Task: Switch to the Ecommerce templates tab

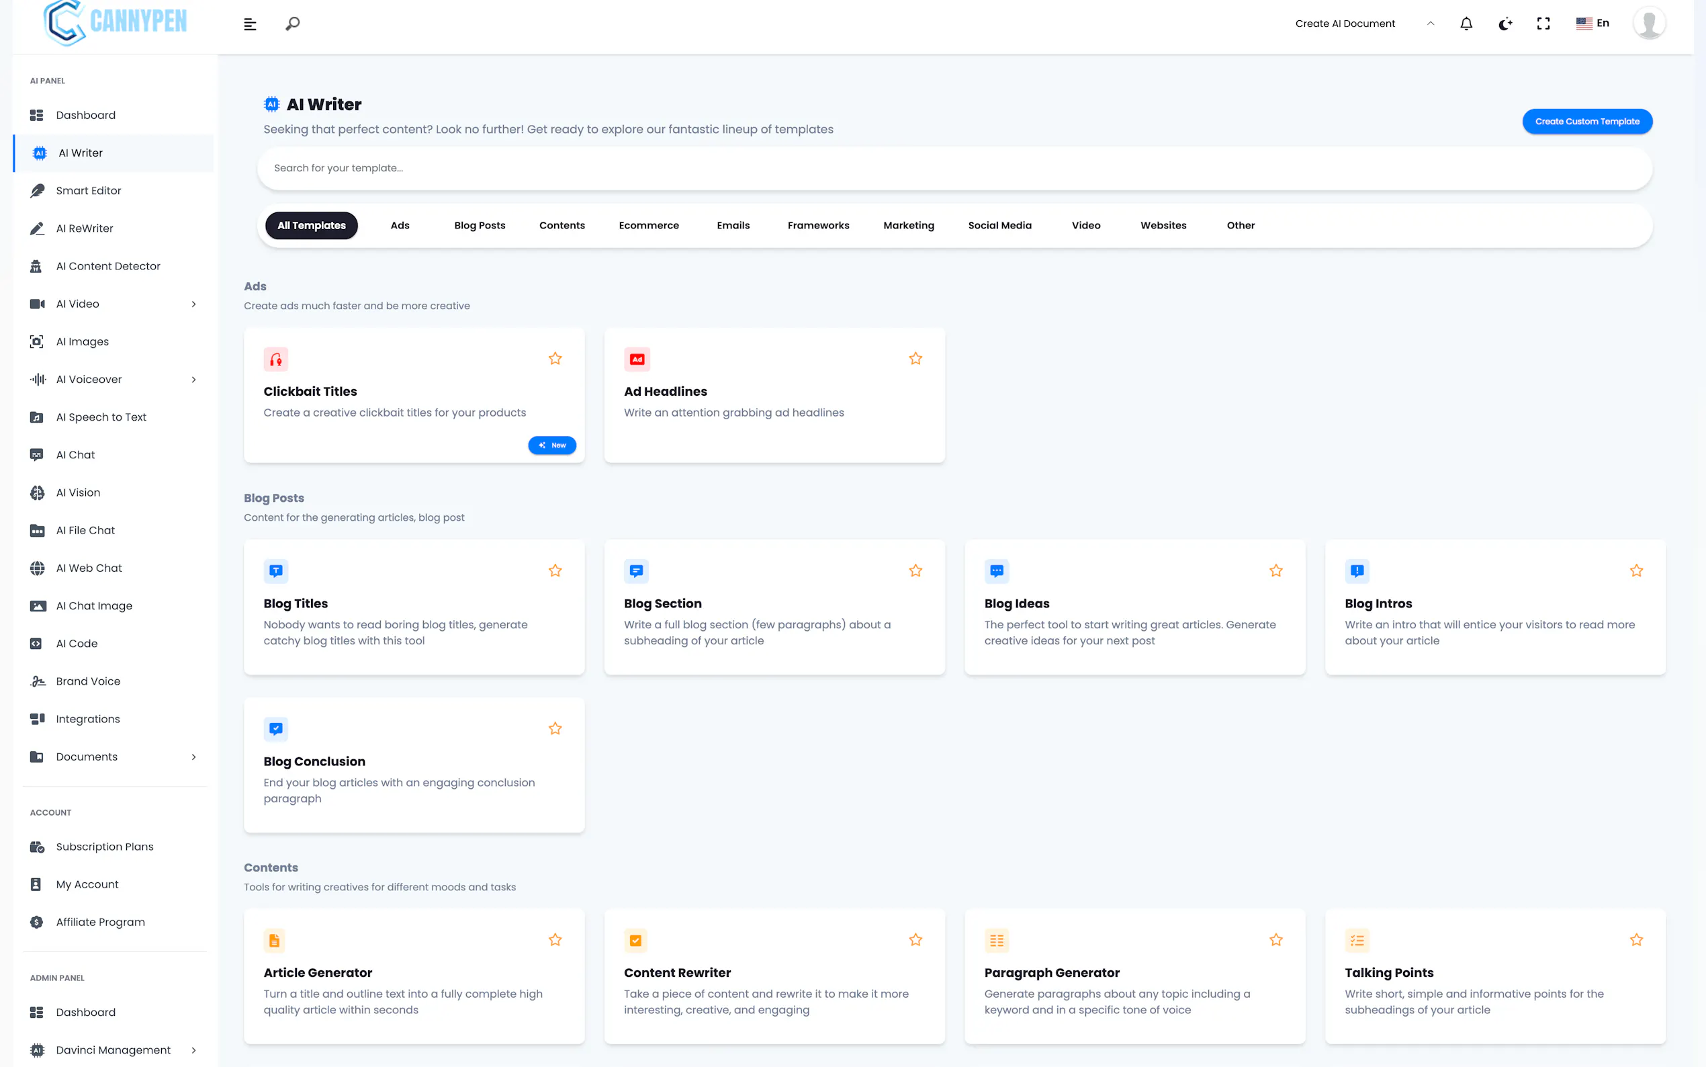Action: tap(648, 225)
